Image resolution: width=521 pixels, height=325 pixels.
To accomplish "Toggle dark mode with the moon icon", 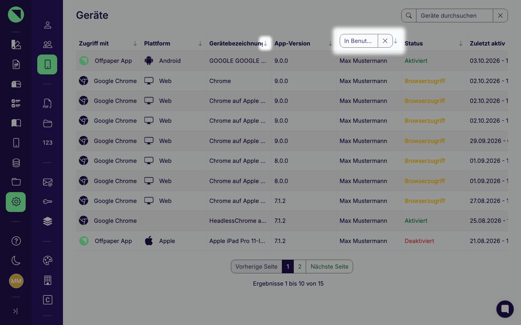I will tap(16, 260).
